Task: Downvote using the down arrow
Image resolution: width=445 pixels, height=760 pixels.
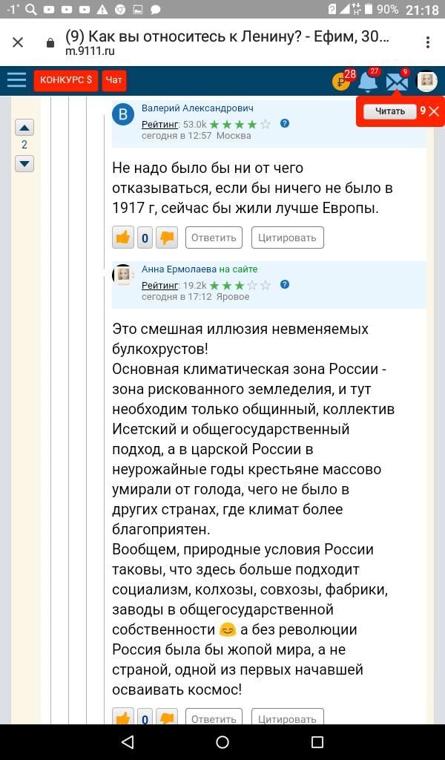Action: 24,163
